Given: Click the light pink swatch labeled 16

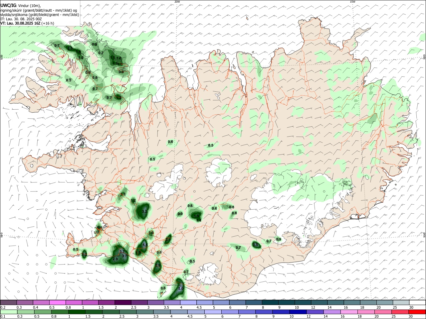Looking at the screenshot, I should (x=349, y=312).
